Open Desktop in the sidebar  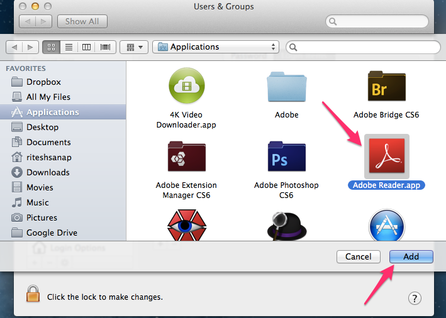click(x=63, y=127)
